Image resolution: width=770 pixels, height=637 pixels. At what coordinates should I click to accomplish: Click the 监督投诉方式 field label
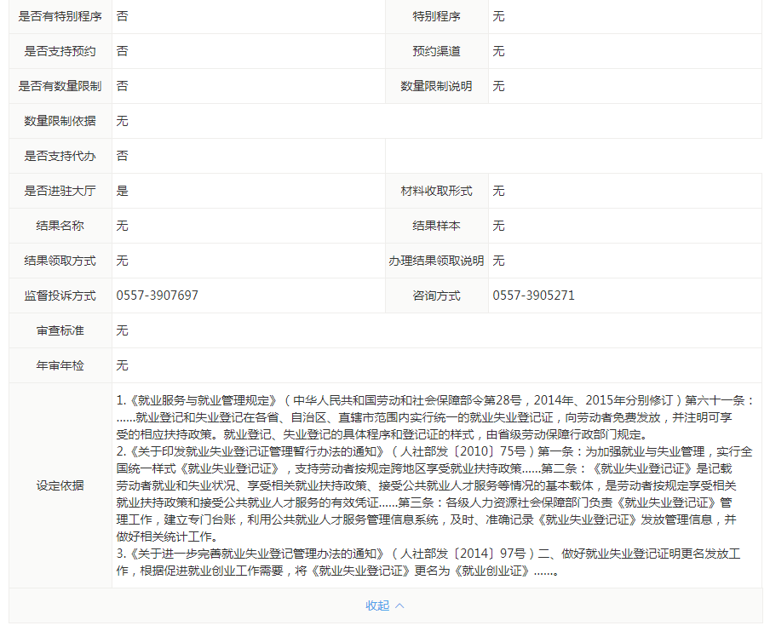[x=60, y=296]
